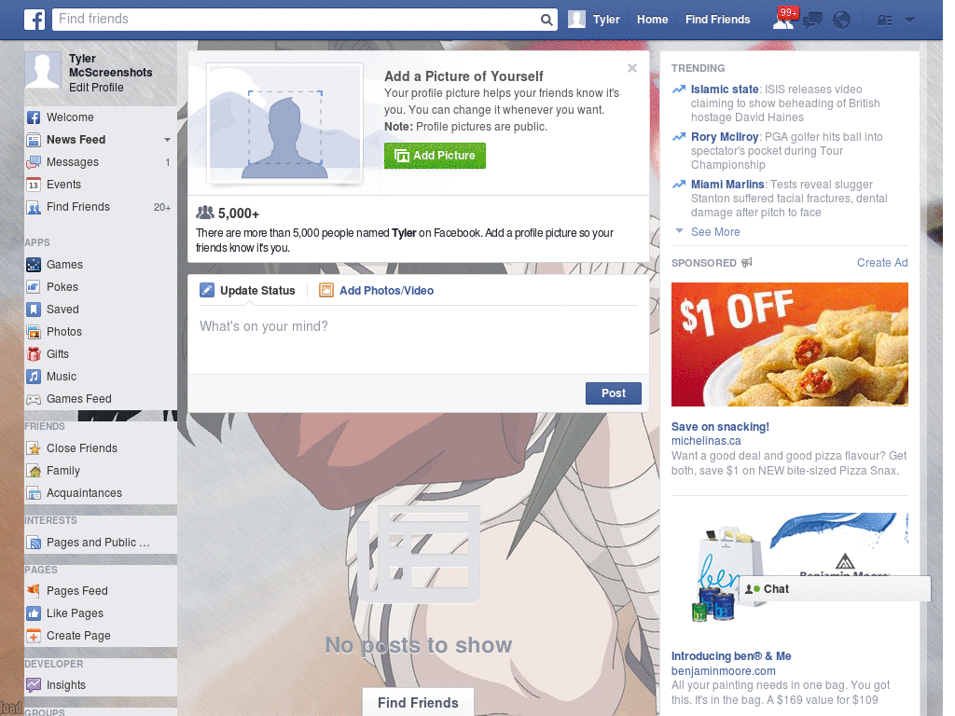Click the Photos icon in sidebar
Screen dimensions: 955x716
34,332
